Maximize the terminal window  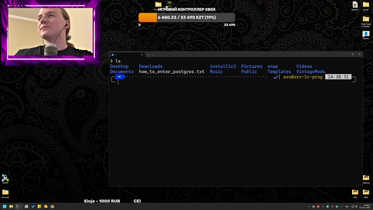click(353, 54)
